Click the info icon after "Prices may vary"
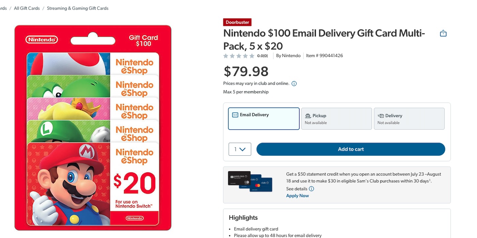477x238 pixels. click(x=294, y=83)
